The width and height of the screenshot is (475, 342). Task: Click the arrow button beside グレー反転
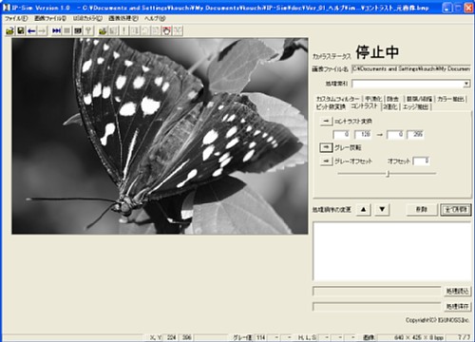(326, 147)
